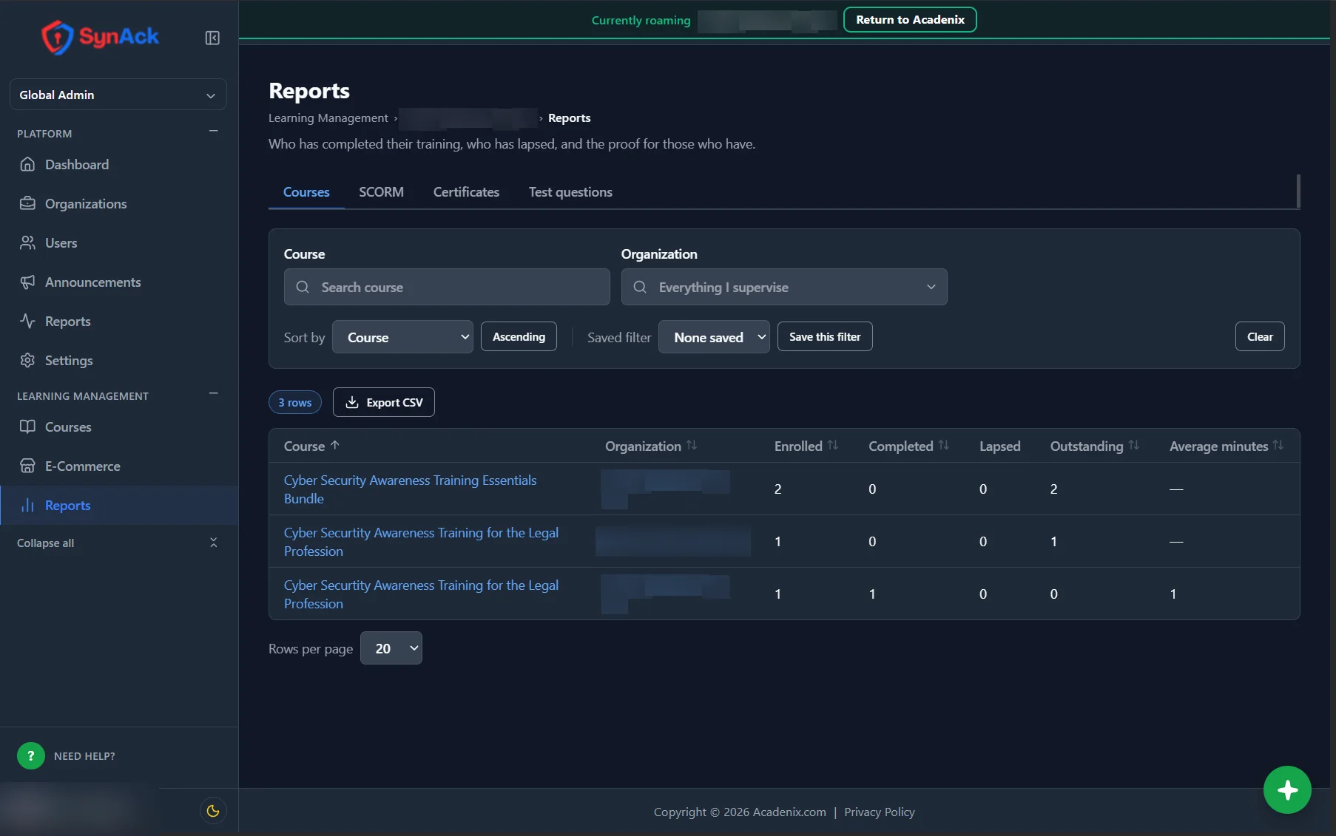Export CSV of the report

point(384,402)
